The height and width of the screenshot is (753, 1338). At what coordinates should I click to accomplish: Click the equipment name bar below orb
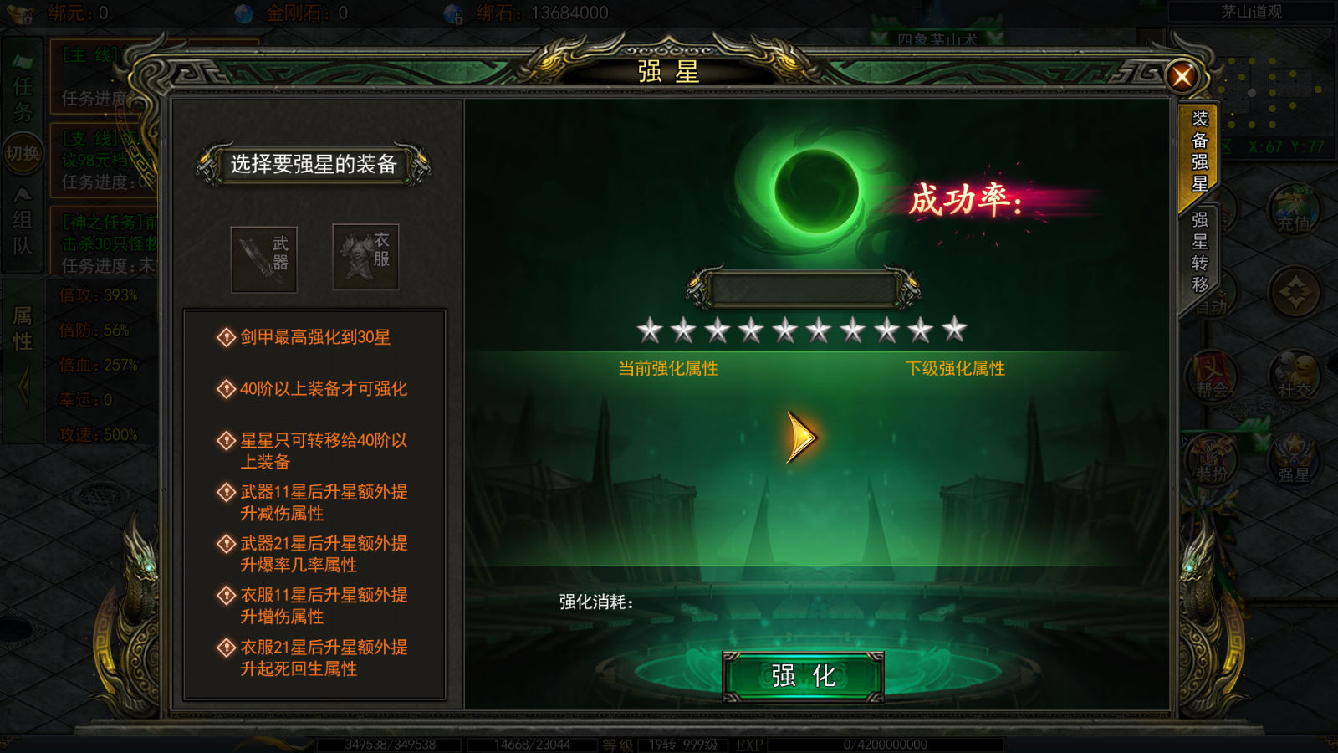tap(803, 289)
